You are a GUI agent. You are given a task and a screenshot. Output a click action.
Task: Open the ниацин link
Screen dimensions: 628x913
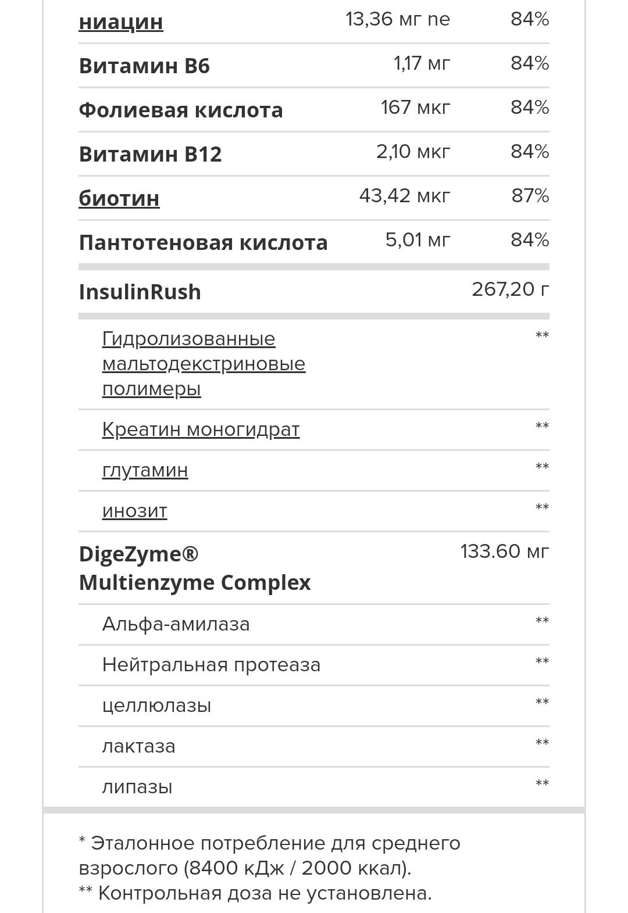[121, 22]
